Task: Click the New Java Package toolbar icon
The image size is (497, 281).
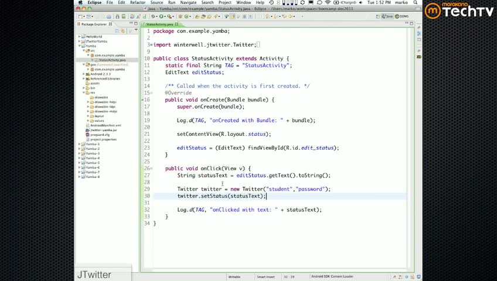Action: (x=180, y=16)
